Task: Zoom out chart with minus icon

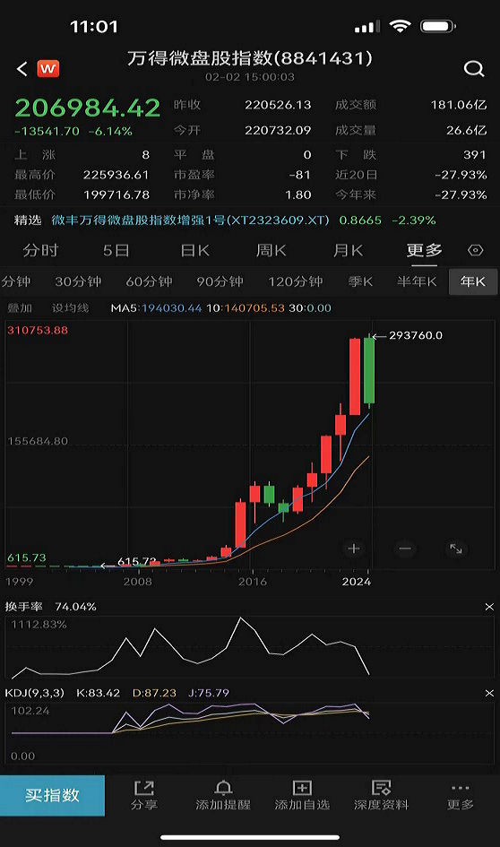Action: [405, 549]
